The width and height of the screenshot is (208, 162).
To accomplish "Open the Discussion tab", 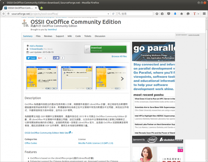I will pyautogui.click(x=100, y=36).
